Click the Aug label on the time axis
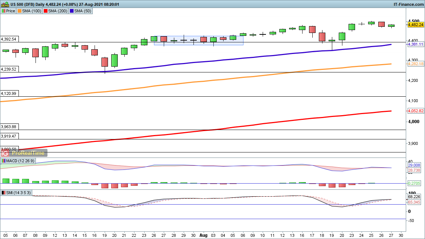The image size is (425, 239). 203,235
